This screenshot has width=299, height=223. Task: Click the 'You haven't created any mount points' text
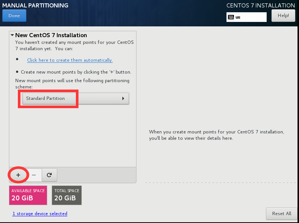[x=74, y=45]
